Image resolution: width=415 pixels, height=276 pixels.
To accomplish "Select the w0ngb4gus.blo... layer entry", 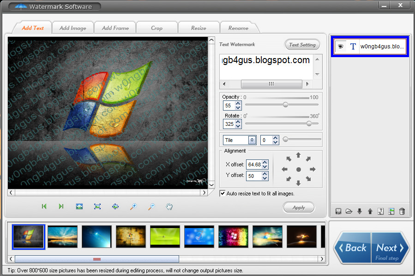I will (x=370, y=47).
